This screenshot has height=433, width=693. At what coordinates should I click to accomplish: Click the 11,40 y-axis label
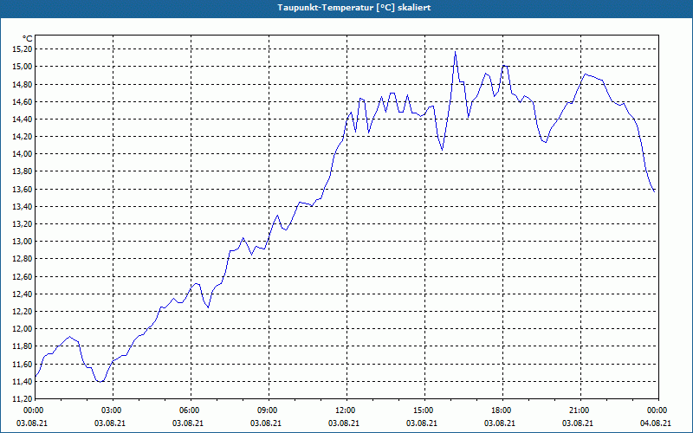pyautogui.click(x=21, y=381)
